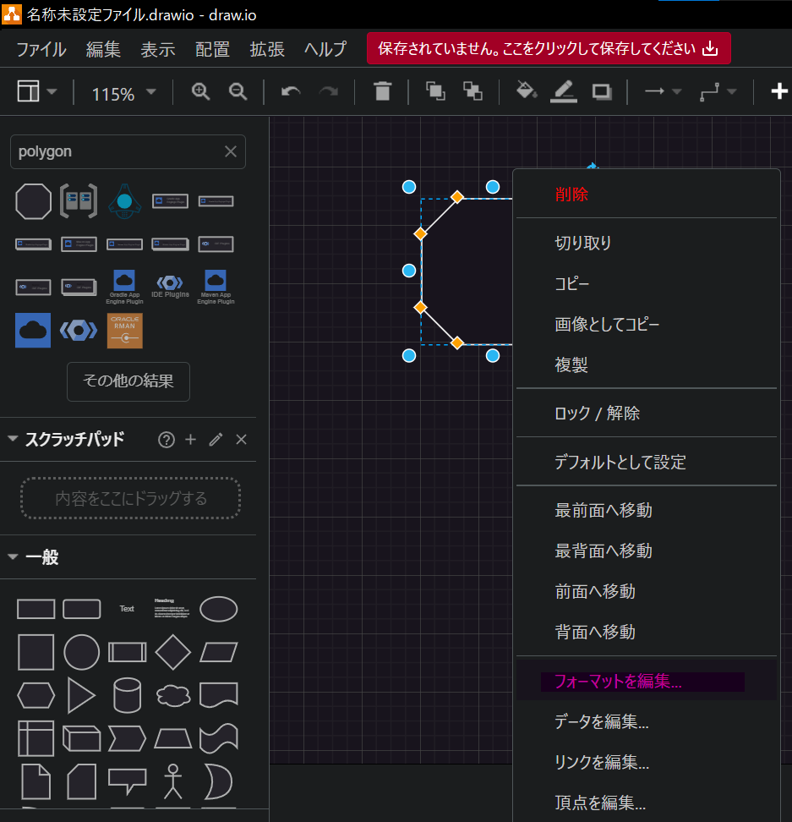Choose 頂点を編集... in the context menu
Image resolution: width=792 pixels, height=822 pixels.
(x=647, y=802)
